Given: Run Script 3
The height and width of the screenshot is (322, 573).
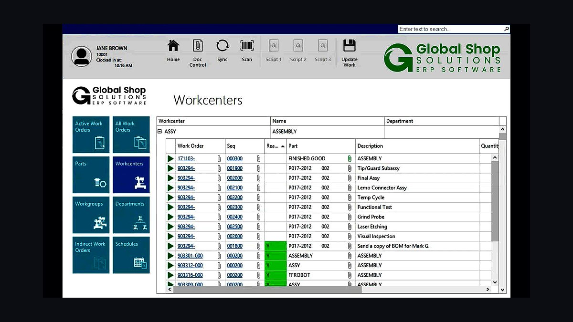Looking at the screenshot, I should click(x=323, y=51).
